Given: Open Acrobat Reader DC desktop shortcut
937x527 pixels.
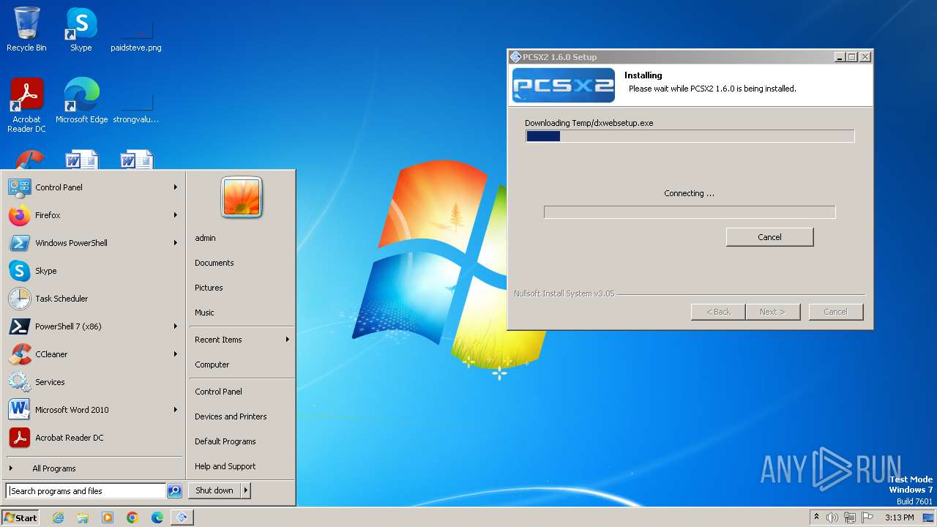Looking at the screenshot, I should tap(26, 105).
